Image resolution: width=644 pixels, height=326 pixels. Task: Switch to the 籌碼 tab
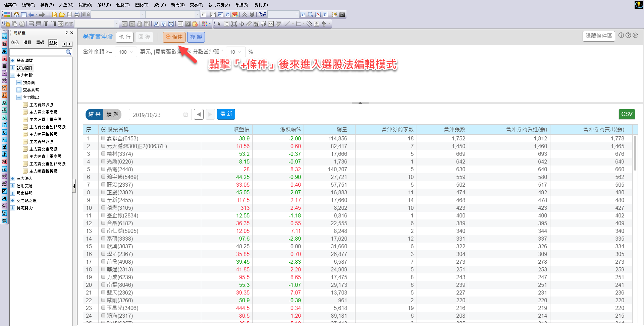[40, 43]
